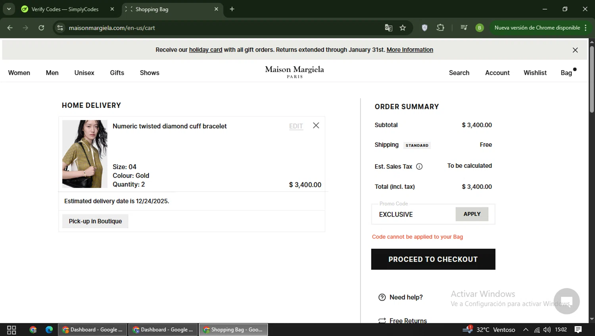
Task: Remove the bracelet from the bag
Action: [316, 125]
